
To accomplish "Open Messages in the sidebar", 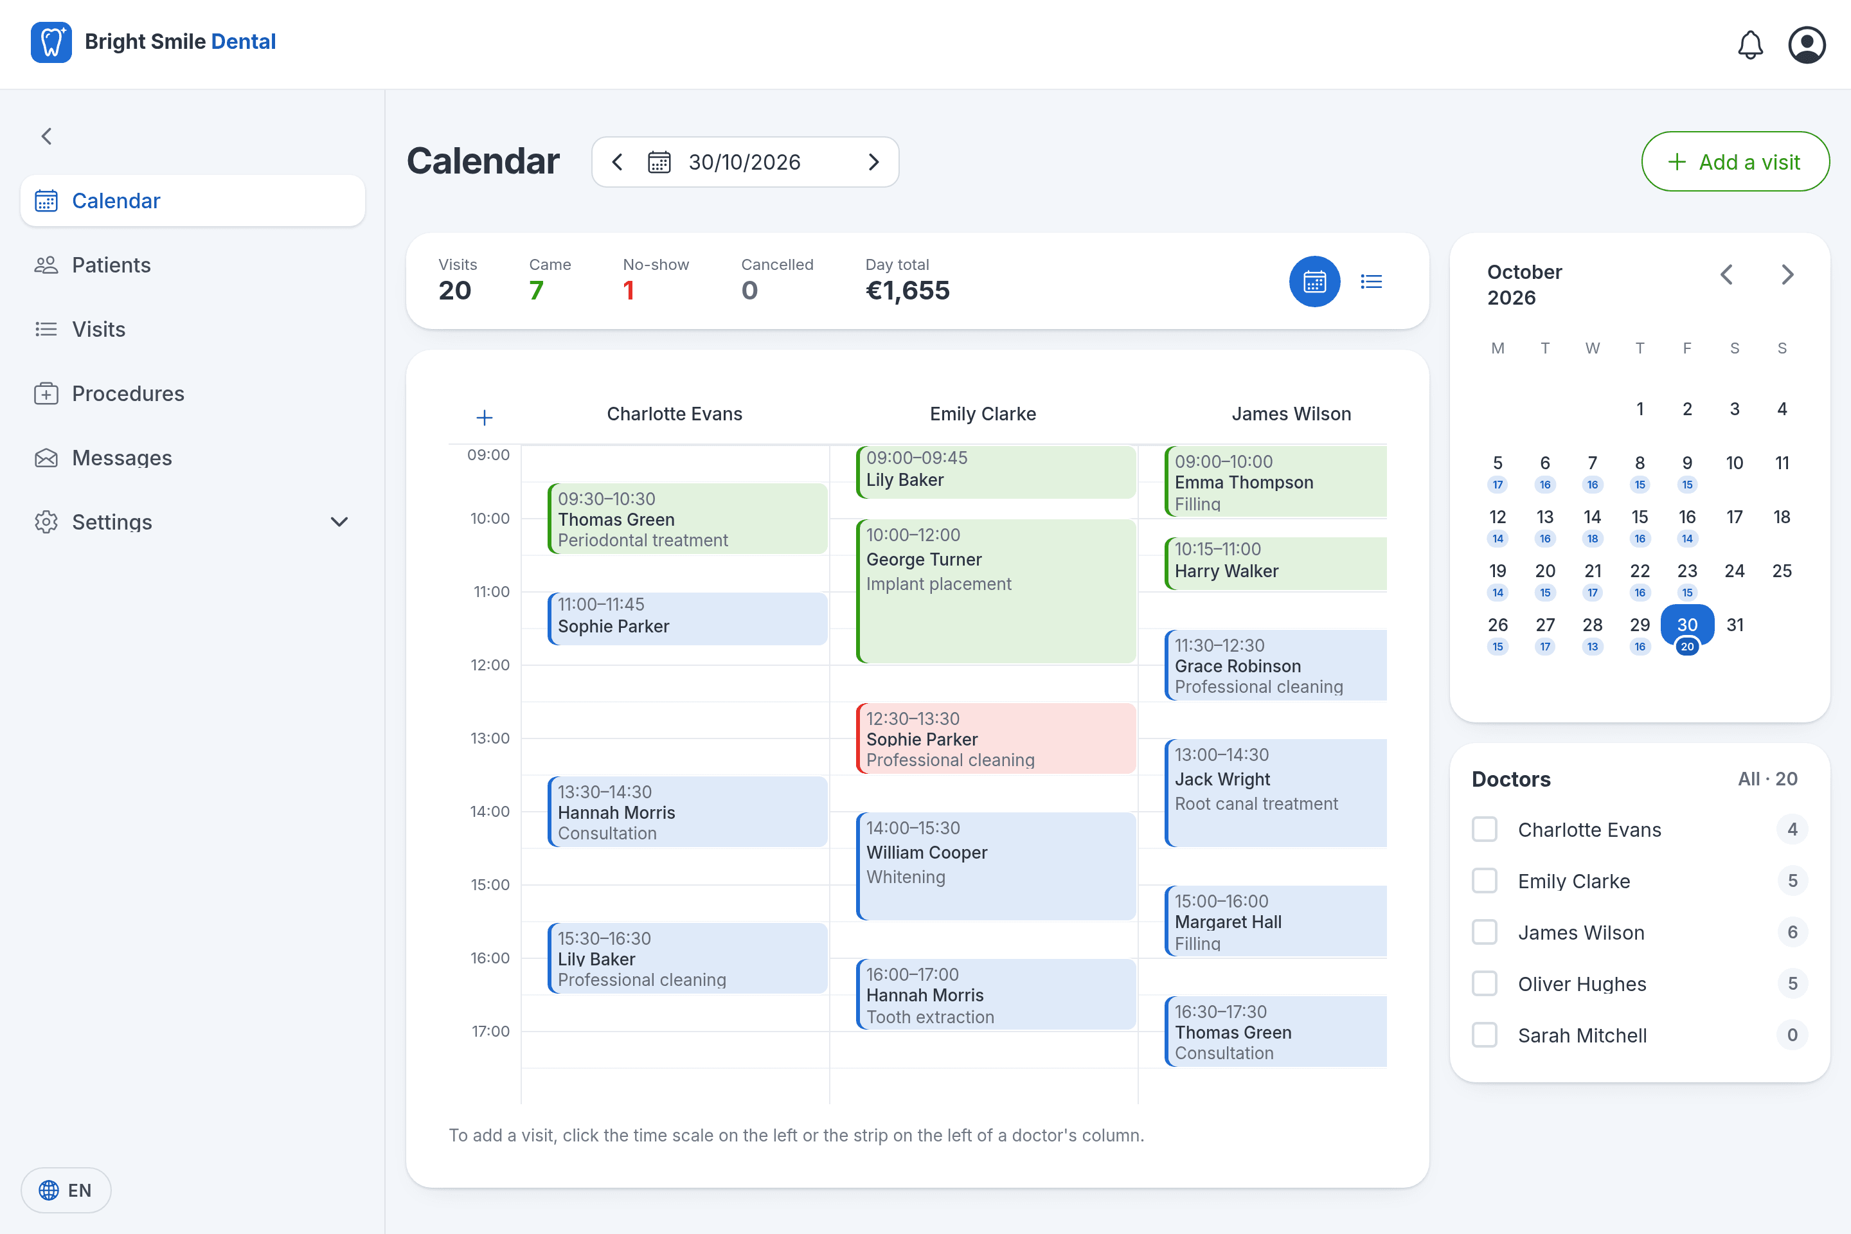I will coord(193,458).
